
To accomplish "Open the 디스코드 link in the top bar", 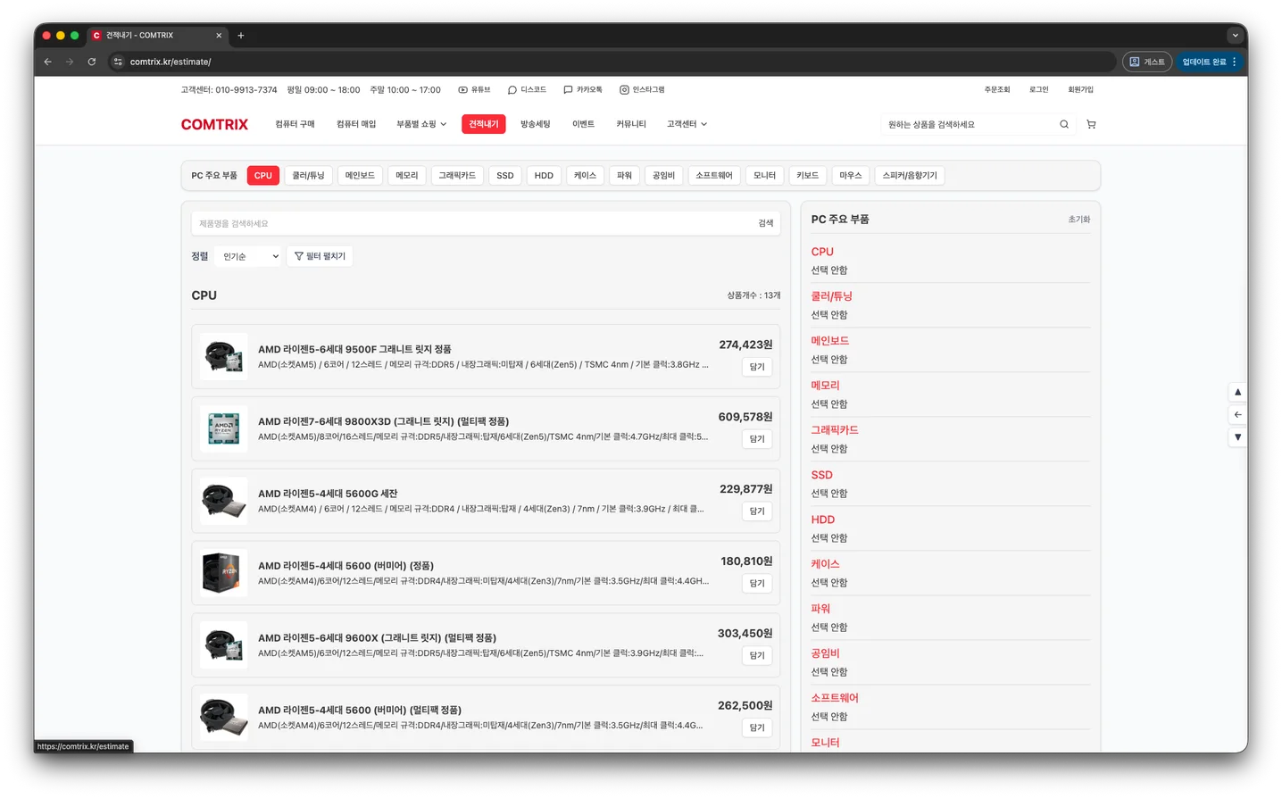I will click(x=527, y=89).
